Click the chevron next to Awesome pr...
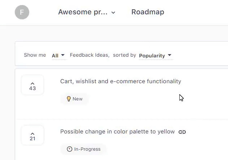Screen dimensions: 228x160 coord(113,13)
